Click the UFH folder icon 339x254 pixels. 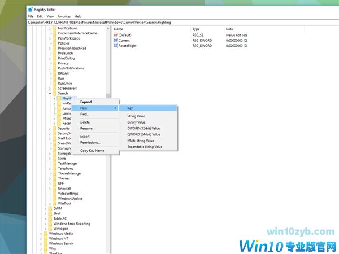pos(54,183)
